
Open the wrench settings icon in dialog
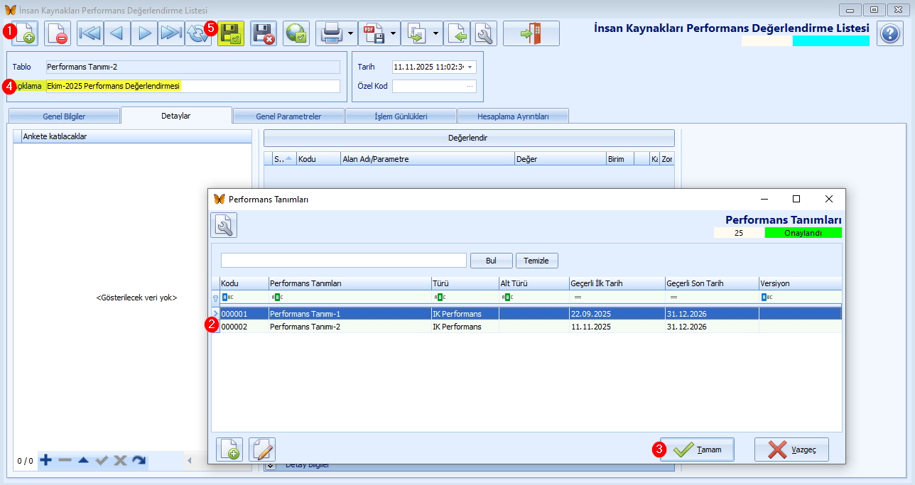[224, 225]
